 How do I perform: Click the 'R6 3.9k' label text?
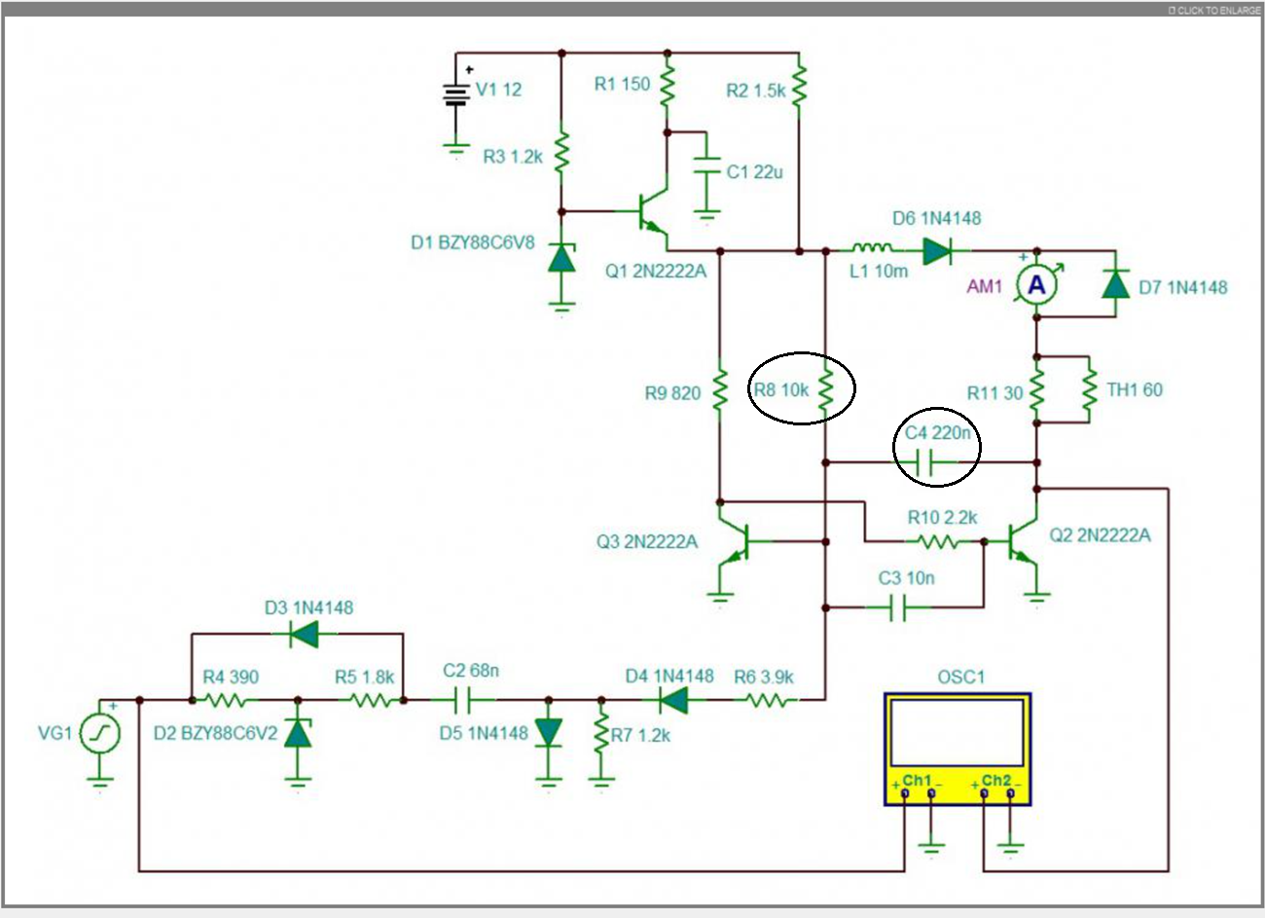(x=764, y=677)
